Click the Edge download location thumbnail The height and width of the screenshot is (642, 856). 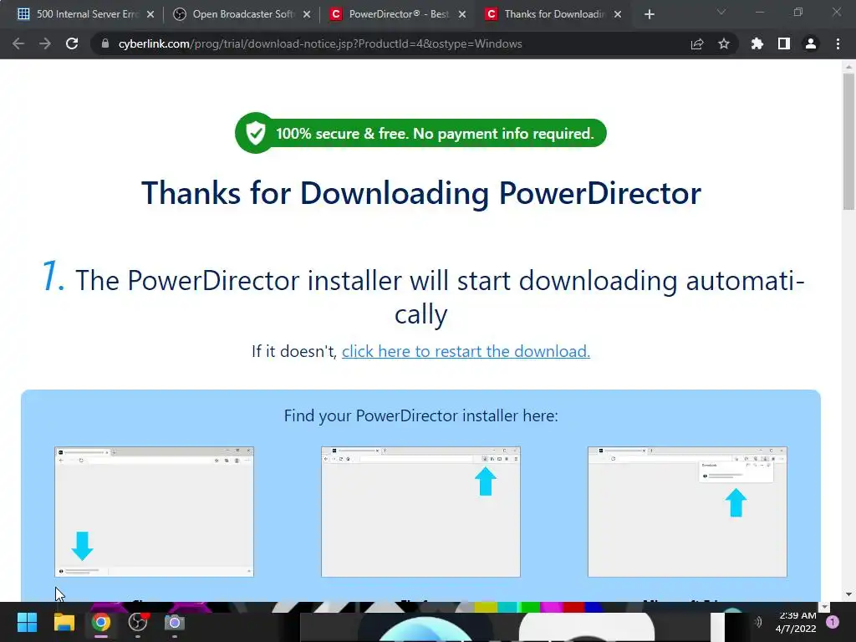pyautogui.click(x=687, y=512)
